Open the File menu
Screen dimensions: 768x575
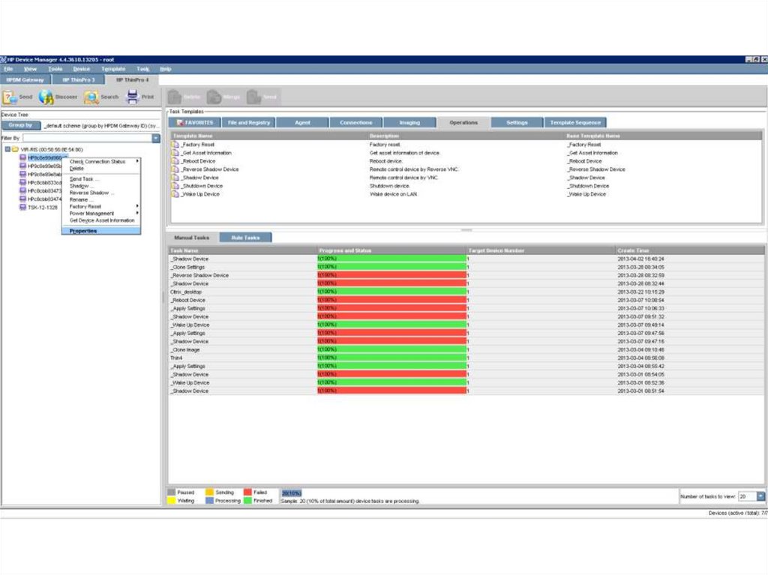8,69
